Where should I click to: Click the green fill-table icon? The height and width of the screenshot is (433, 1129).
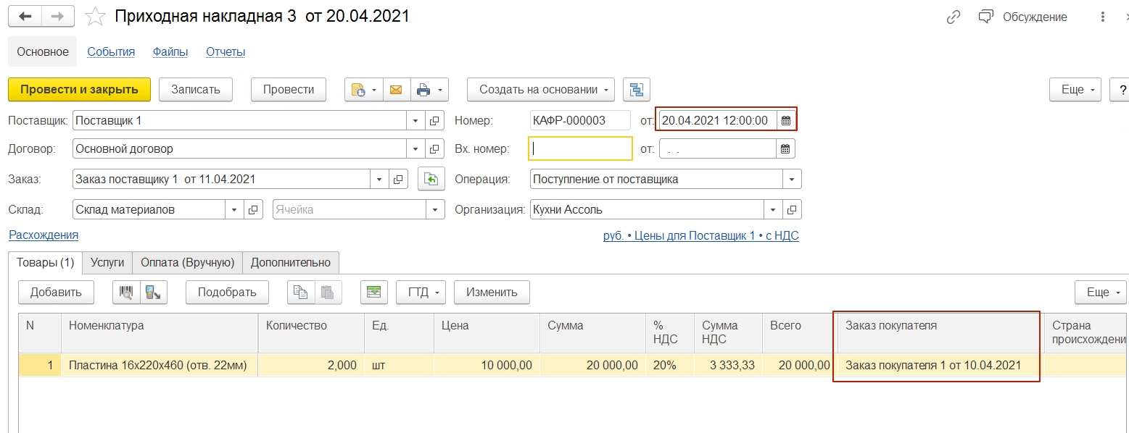tap(373, 293)
